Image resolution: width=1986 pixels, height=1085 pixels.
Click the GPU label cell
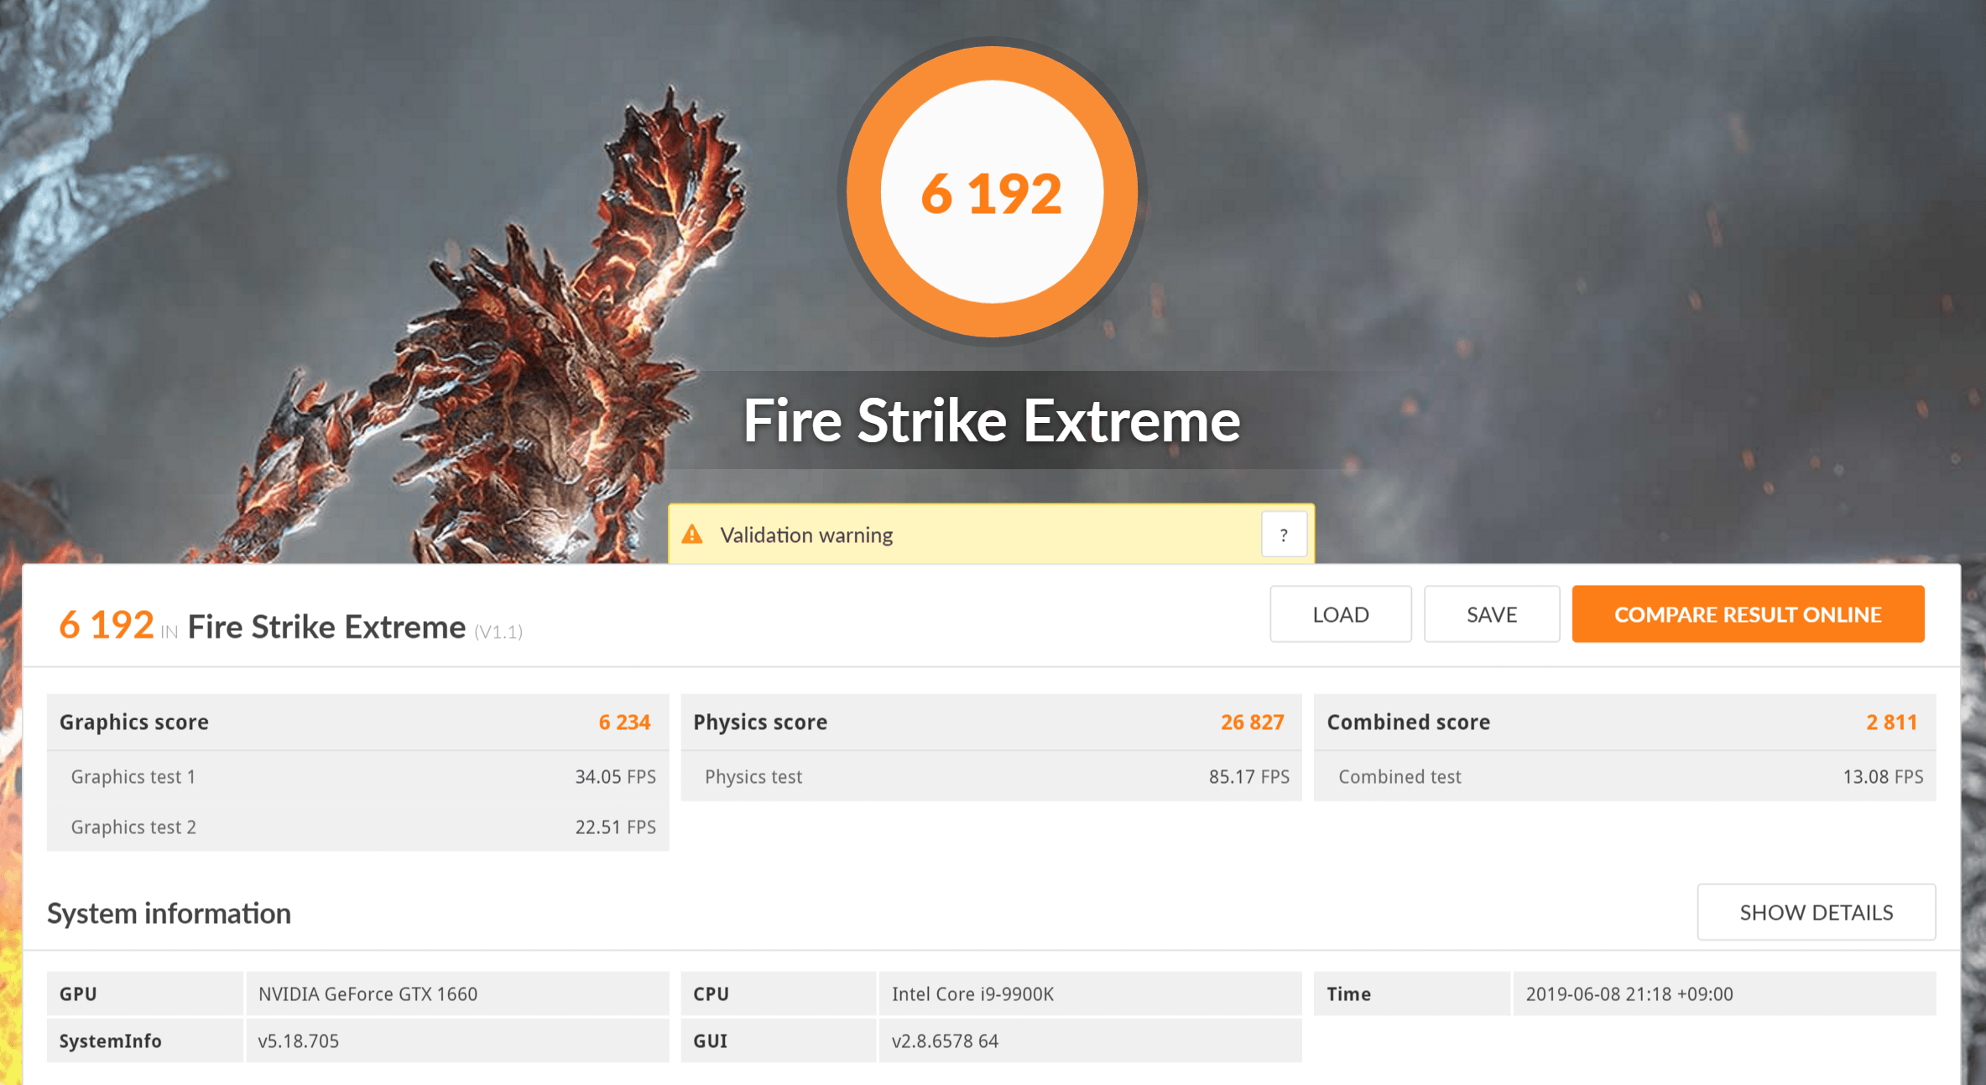click(145, 994)
